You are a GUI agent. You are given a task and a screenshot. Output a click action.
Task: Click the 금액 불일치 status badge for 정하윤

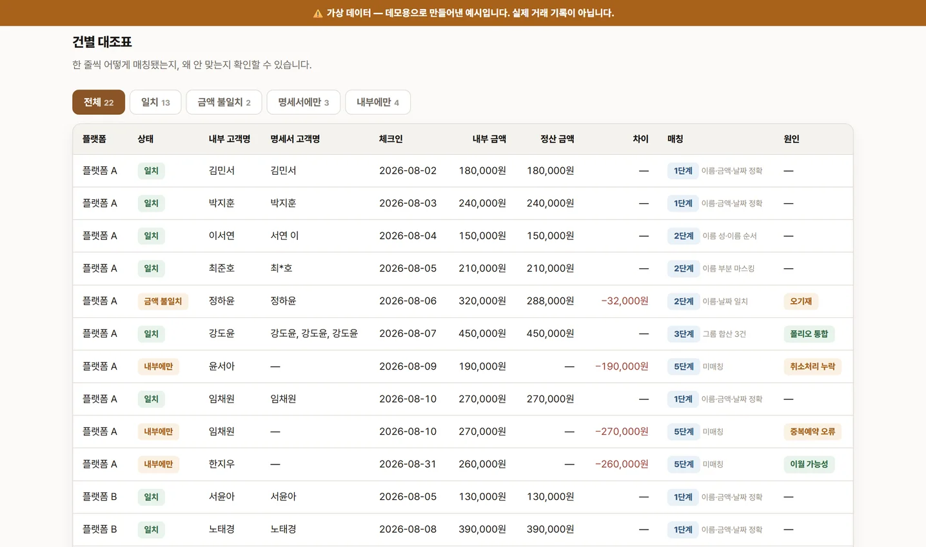click(163, 301)
